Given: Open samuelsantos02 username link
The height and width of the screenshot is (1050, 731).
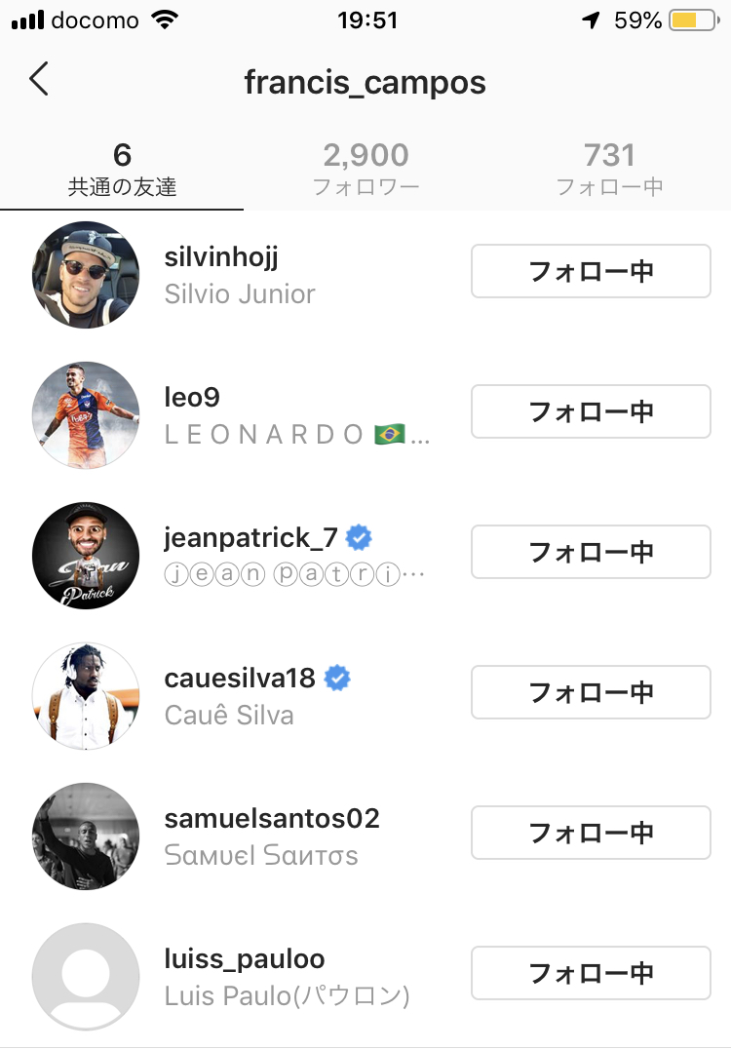Looking at the screenshot, I should [x=272, y=818].
